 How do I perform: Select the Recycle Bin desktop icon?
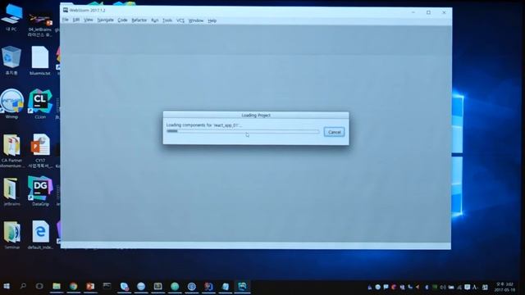(x=11, y=61)
